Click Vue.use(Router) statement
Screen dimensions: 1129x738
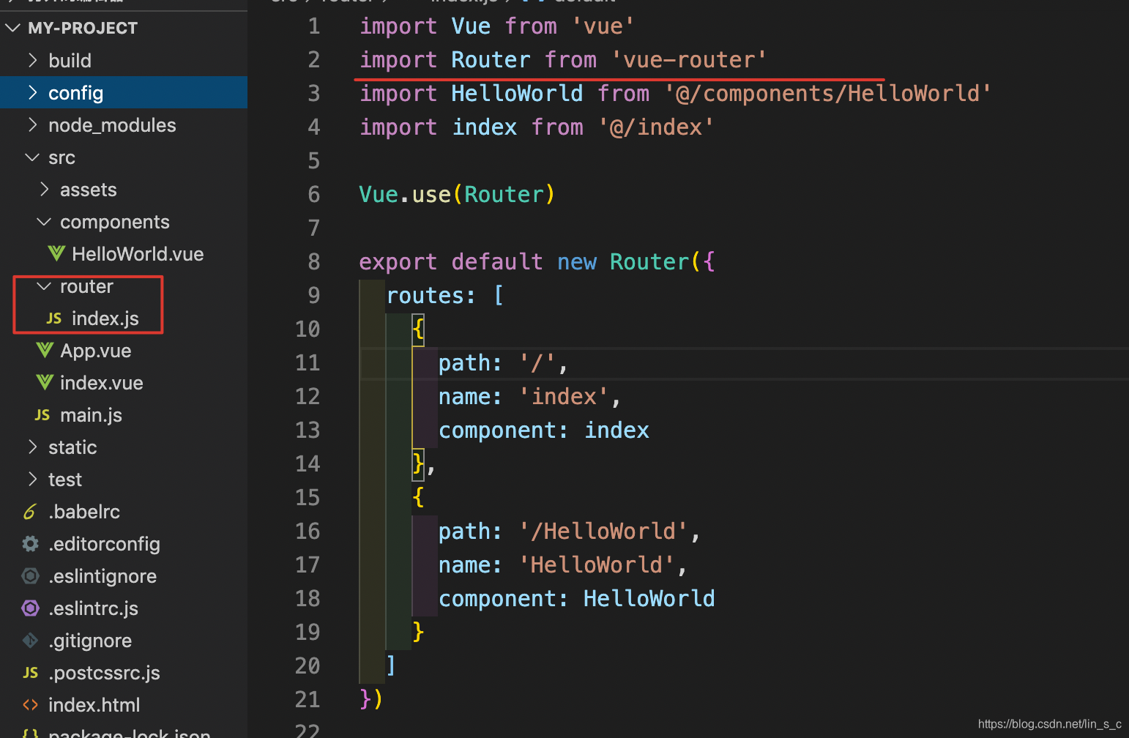(457, 194)
